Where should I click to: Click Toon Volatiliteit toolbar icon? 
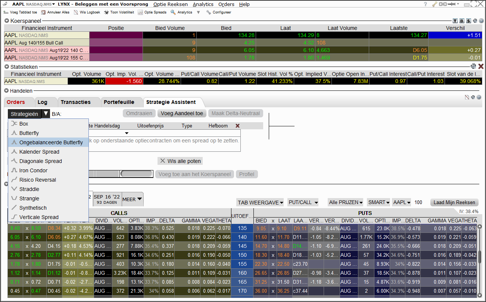pyautogui.click(x=106, y=12)
